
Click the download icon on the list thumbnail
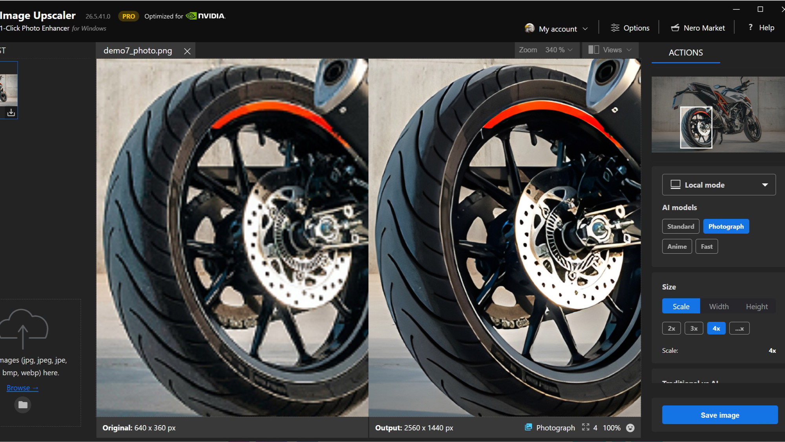[11, 112]
